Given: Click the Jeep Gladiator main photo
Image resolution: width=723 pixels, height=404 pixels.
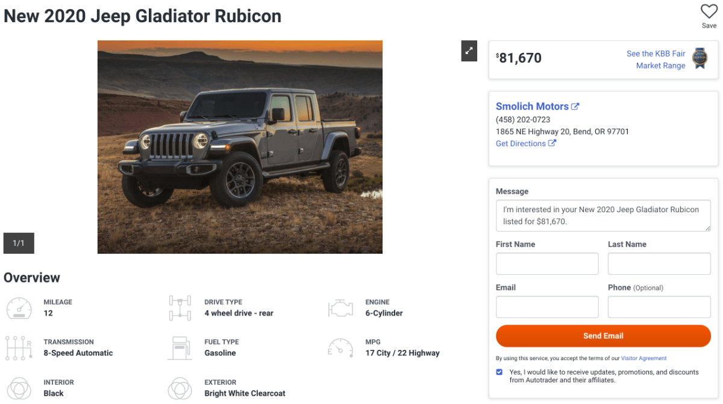Looking at the screenshot, I should click(240, 147).
